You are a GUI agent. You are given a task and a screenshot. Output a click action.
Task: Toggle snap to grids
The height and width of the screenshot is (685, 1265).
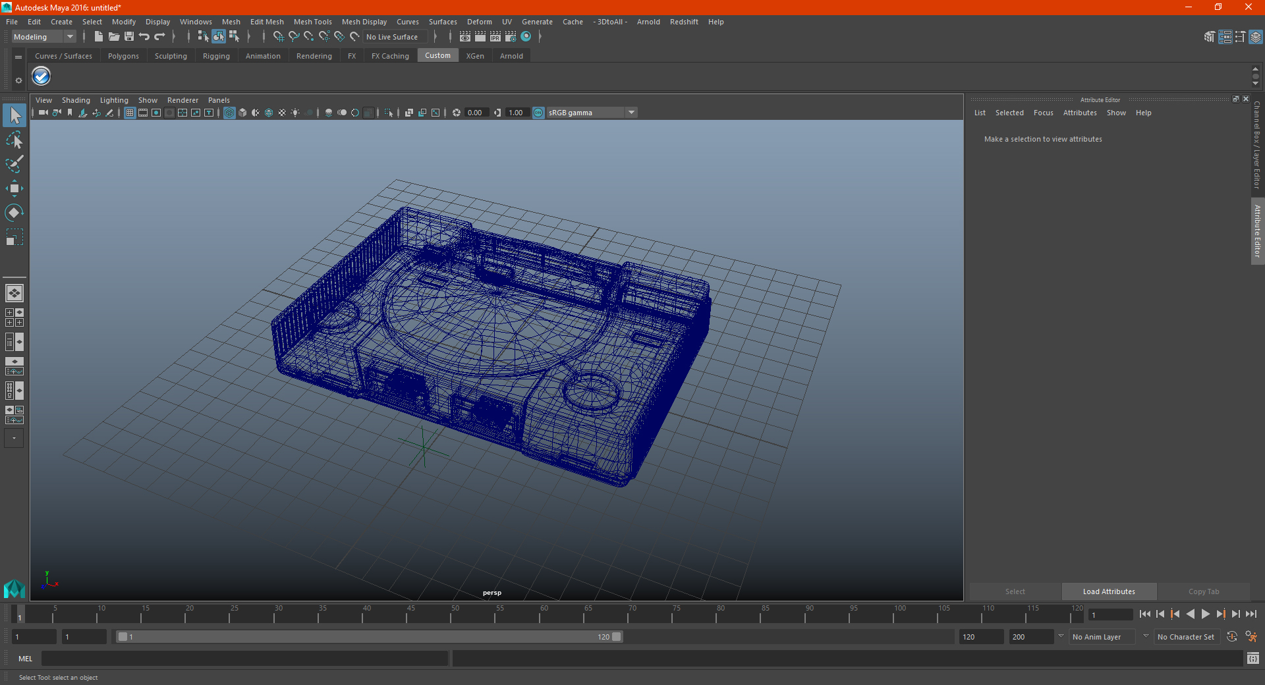tap(278, 37)
